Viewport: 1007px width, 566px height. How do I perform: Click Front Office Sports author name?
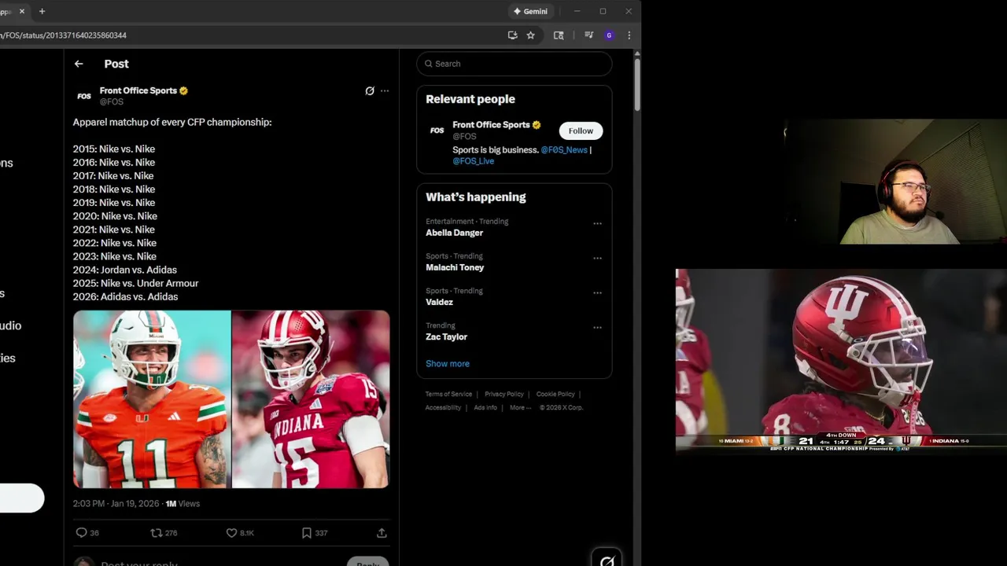coord(138,90)
